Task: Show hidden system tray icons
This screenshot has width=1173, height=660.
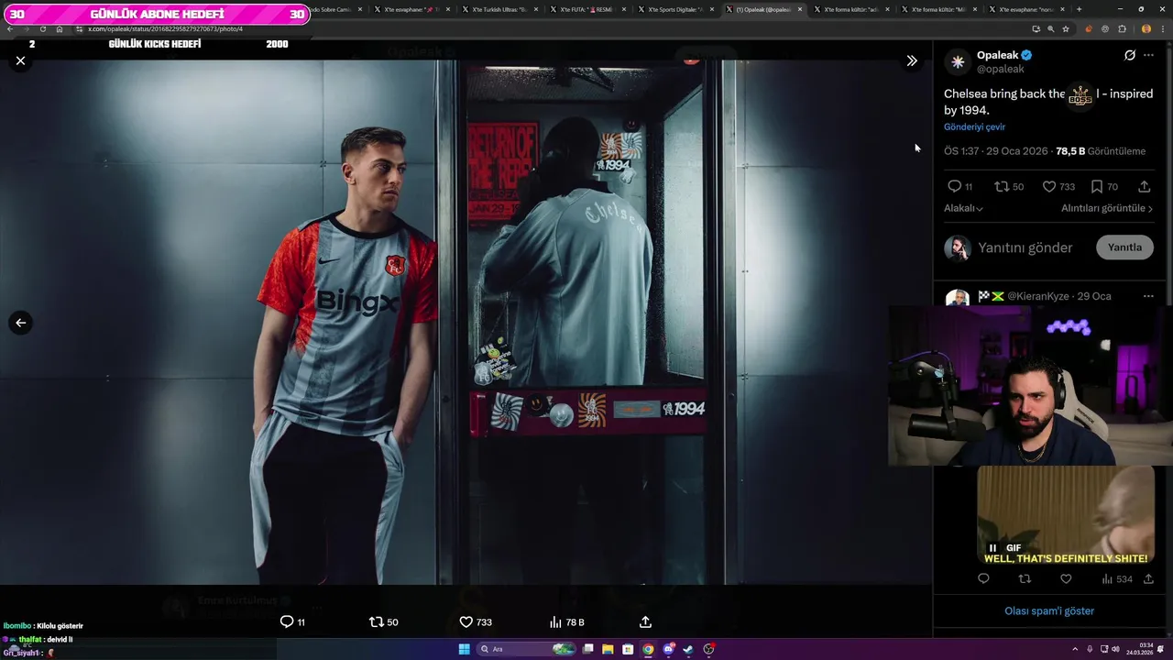Action: (1077, 649)
